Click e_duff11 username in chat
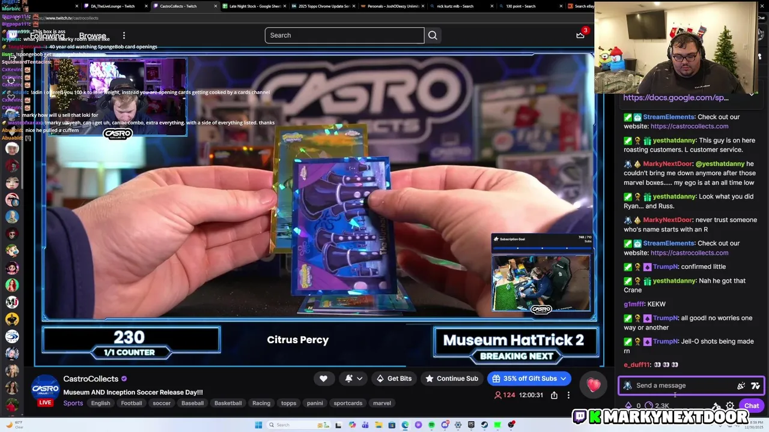769x432 pixels. tap(637, 365)
